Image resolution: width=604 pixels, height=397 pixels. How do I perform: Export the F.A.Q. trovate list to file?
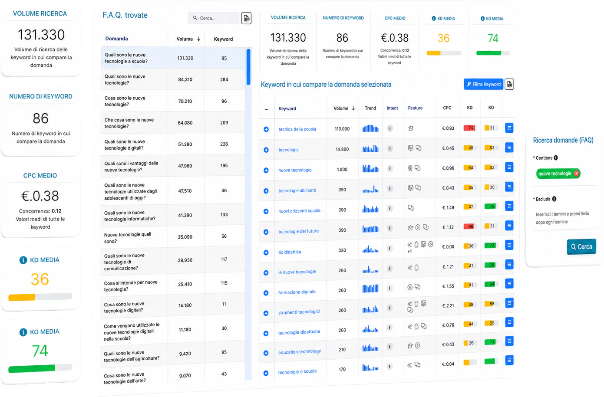246,18
